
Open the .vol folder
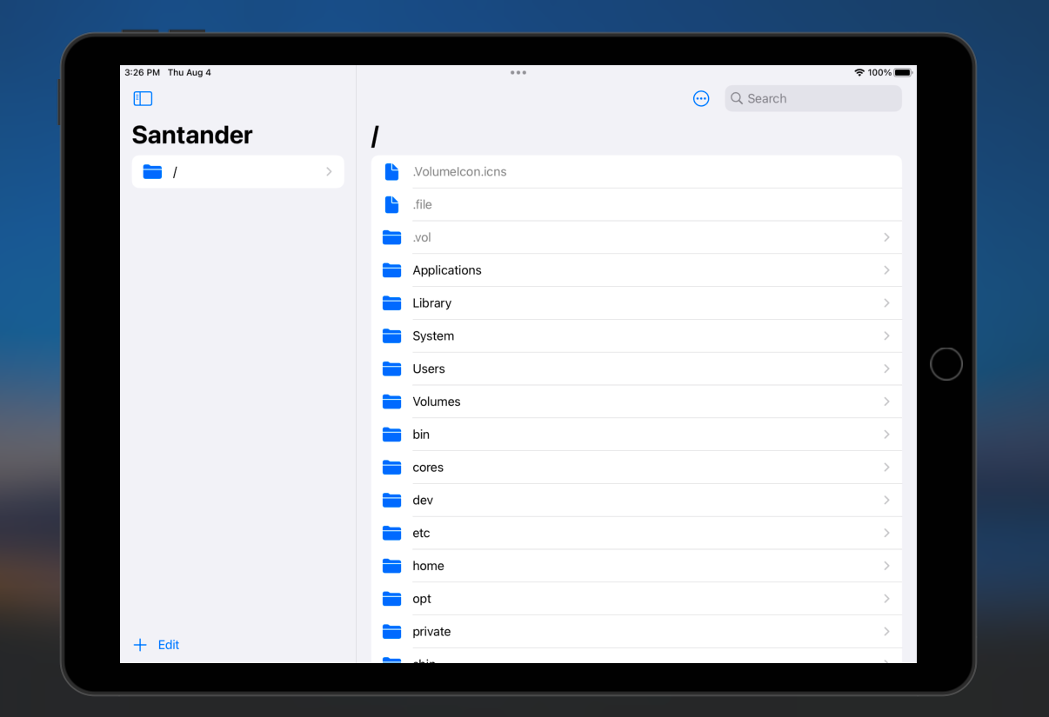pyautogui.click(x=637, y=237)
